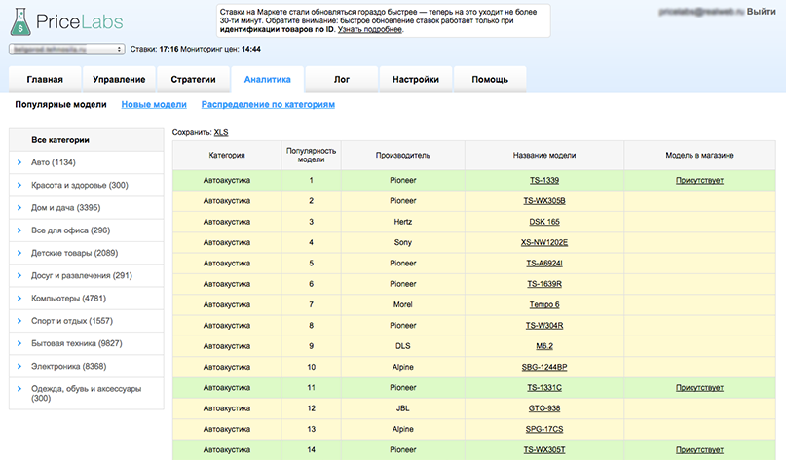The image size is (786, 460).
Task: Click manufacturer cell Hertz
Action: tap(403, 222)
